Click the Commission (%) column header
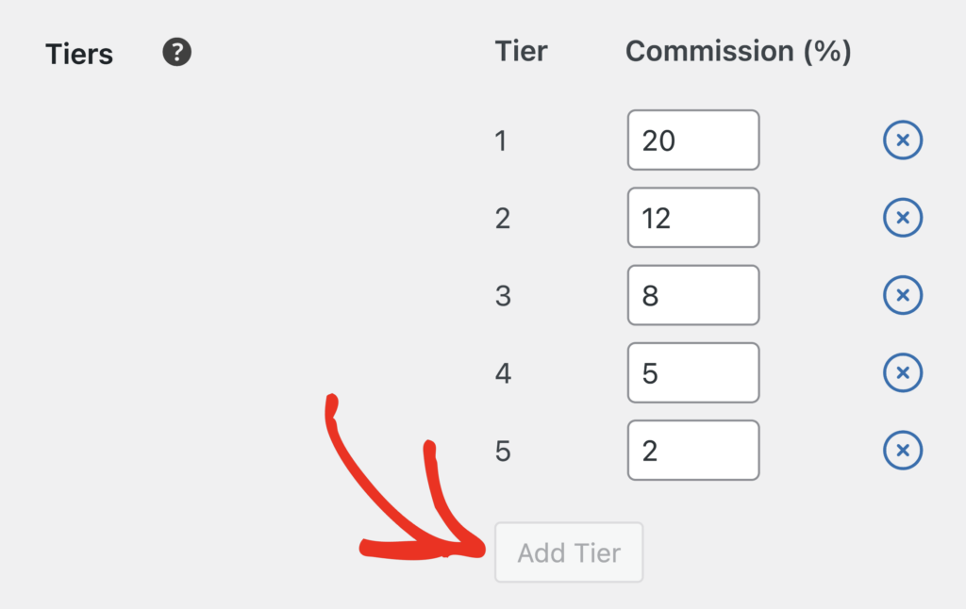 (x=739, y=52)
